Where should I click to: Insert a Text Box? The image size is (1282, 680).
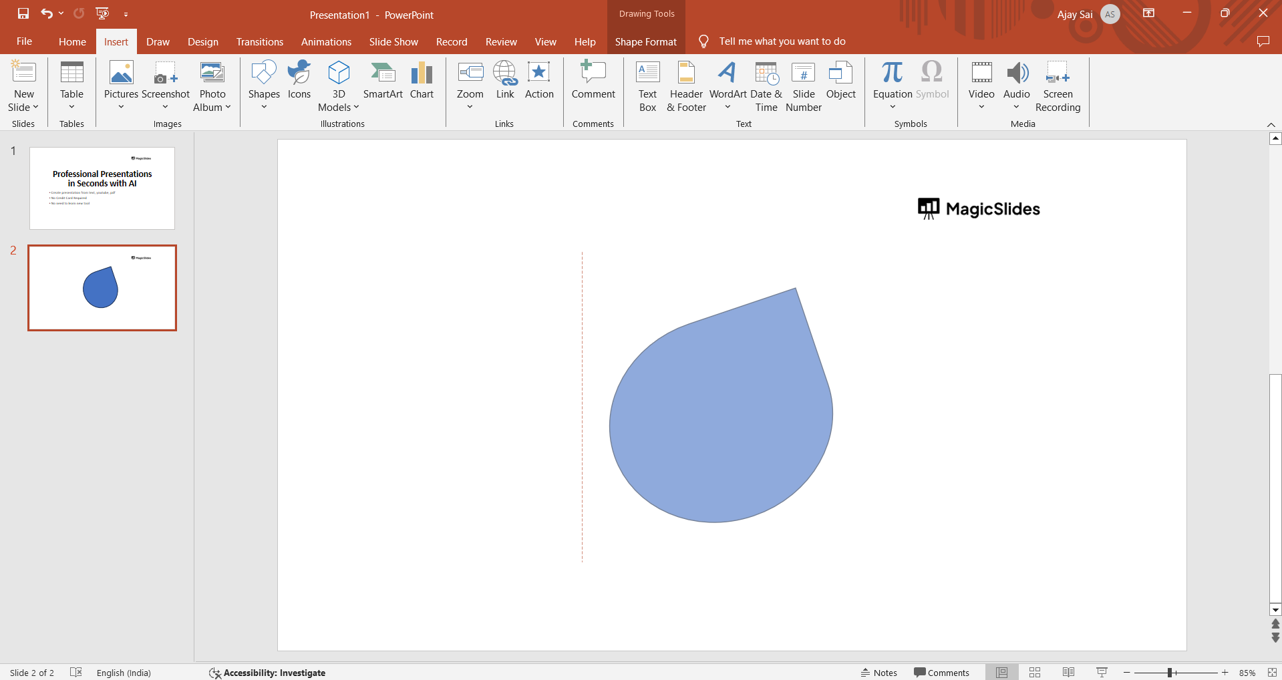tap(647, 87)
